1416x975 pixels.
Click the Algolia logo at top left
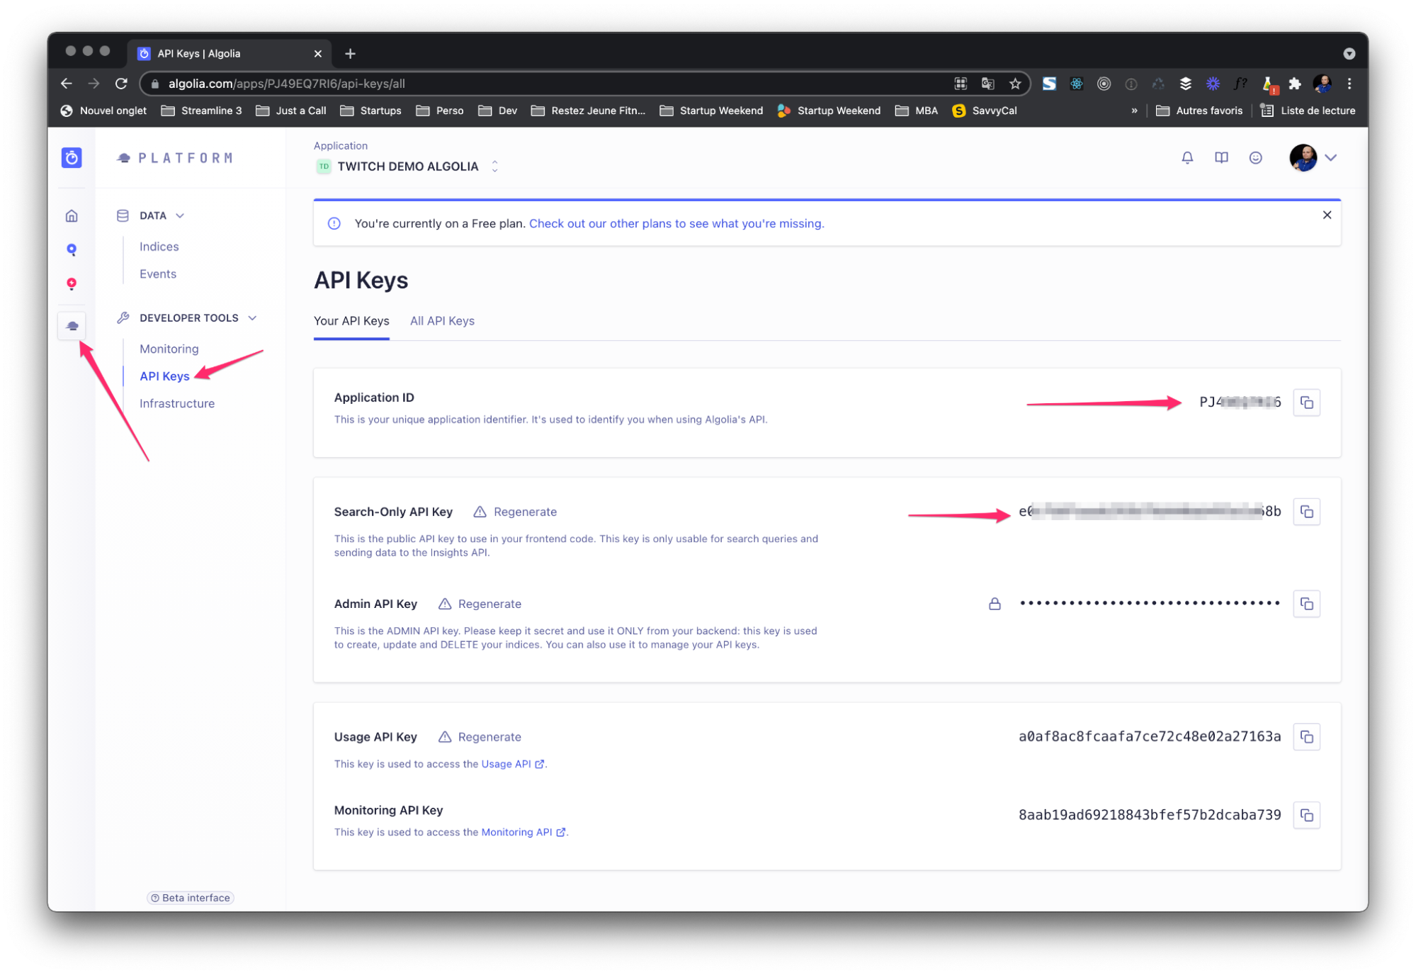coord(72,157)
